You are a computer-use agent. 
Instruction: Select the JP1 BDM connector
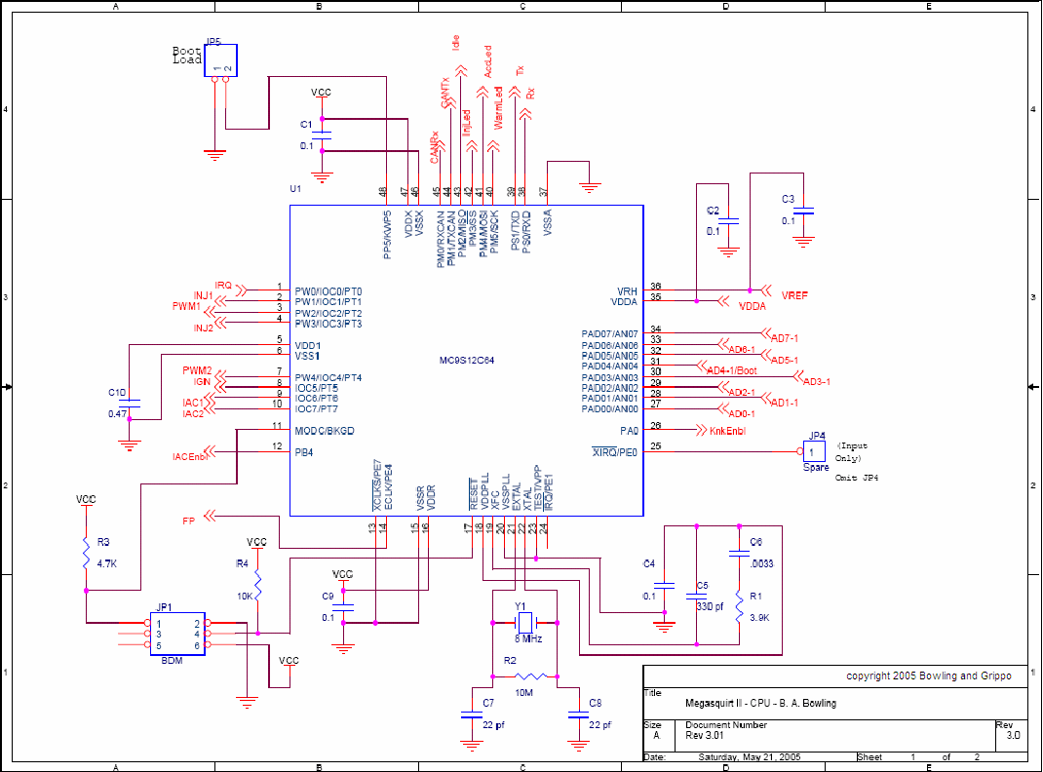pos(176,634)
